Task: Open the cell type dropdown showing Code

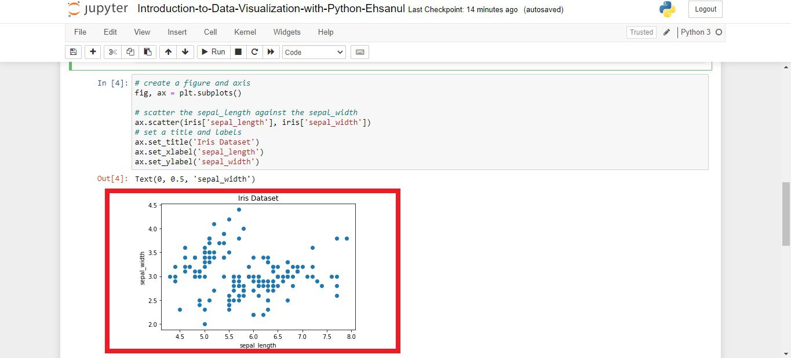Action: [x=314, y=51]
